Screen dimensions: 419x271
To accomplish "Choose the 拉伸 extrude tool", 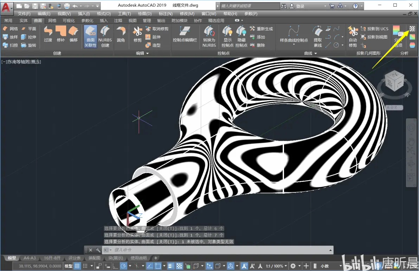I will coord(29,37).
